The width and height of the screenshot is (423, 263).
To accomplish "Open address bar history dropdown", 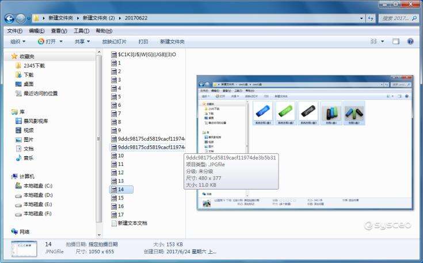I will (361, 18).
